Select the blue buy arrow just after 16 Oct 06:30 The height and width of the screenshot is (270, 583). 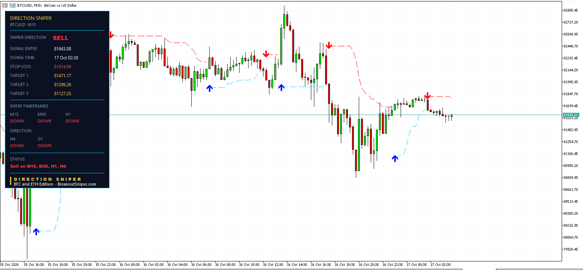pos(210,88)
